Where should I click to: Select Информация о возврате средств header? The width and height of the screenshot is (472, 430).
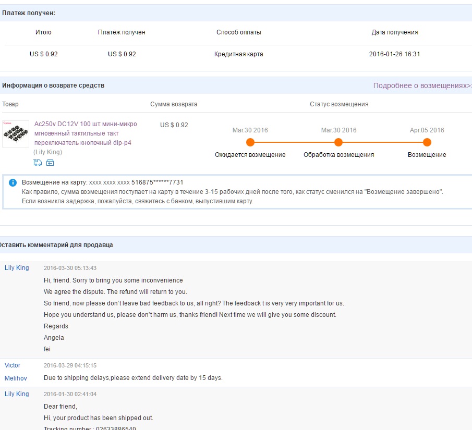tap(53, 85)
